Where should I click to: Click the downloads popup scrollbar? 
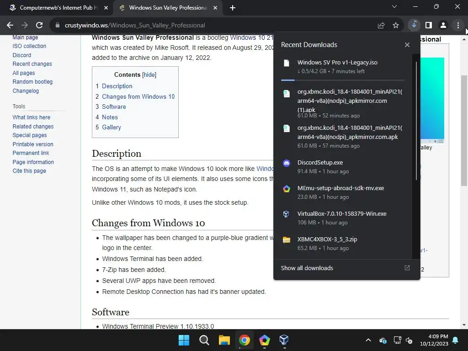tap(416, 121)
